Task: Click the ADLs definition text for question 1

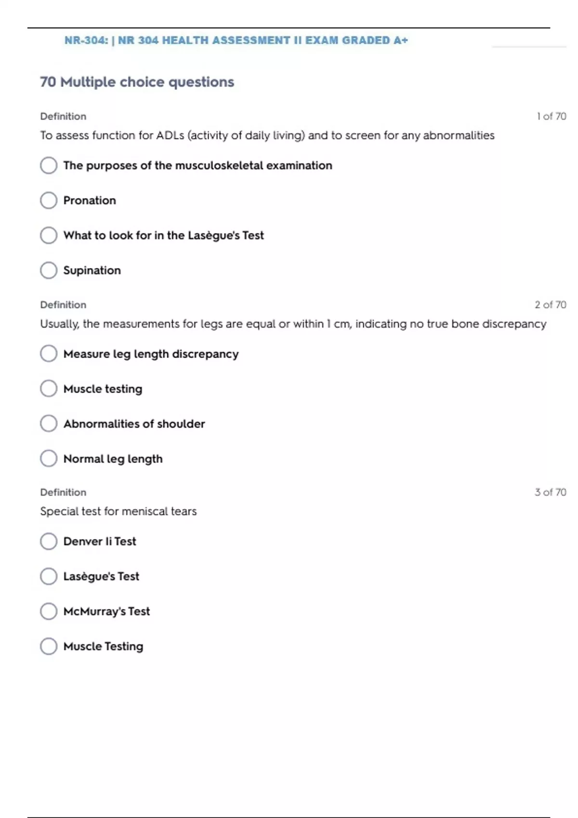Action: [x=267, y=136]
